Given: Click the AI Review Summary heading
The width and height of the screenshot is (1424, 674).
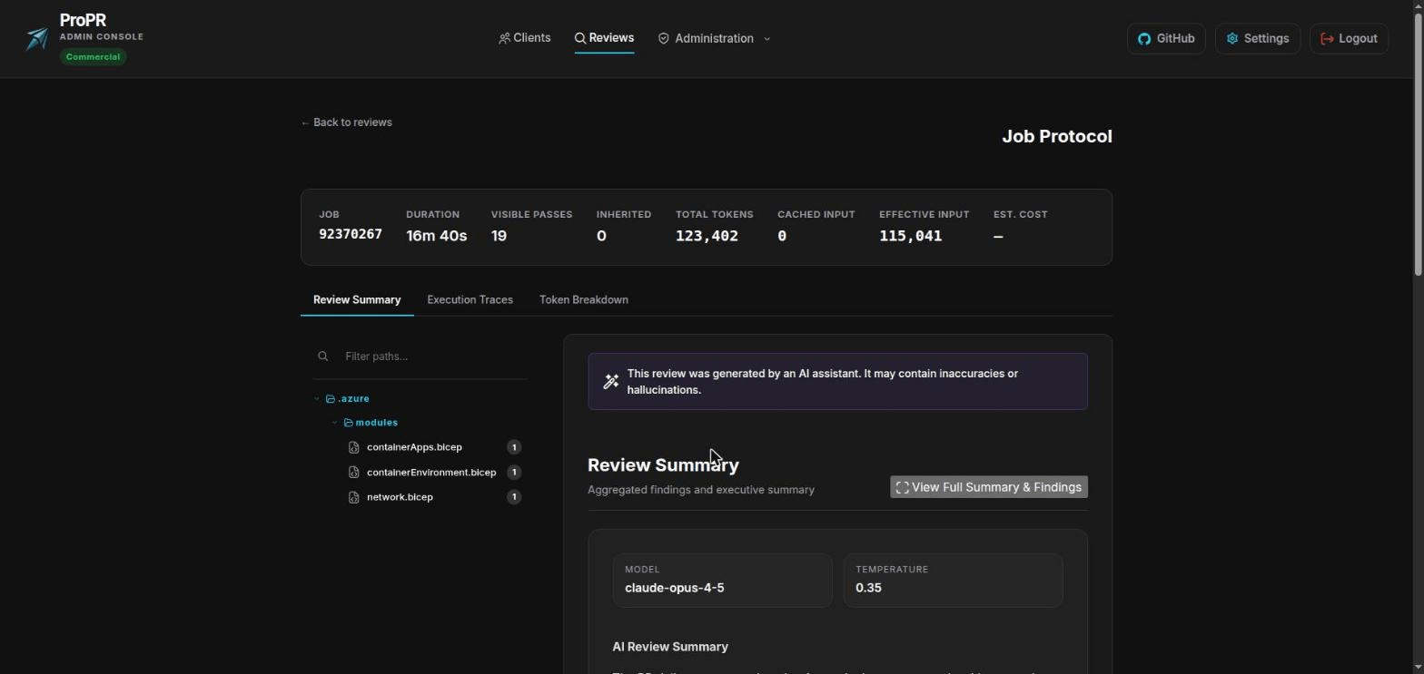Looking at the screenshot, I should click(670, 647).
